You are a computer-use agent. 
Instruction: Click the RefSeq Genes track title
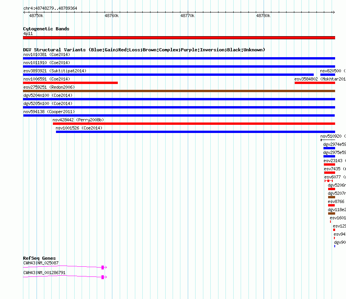(x=40, y=258)
